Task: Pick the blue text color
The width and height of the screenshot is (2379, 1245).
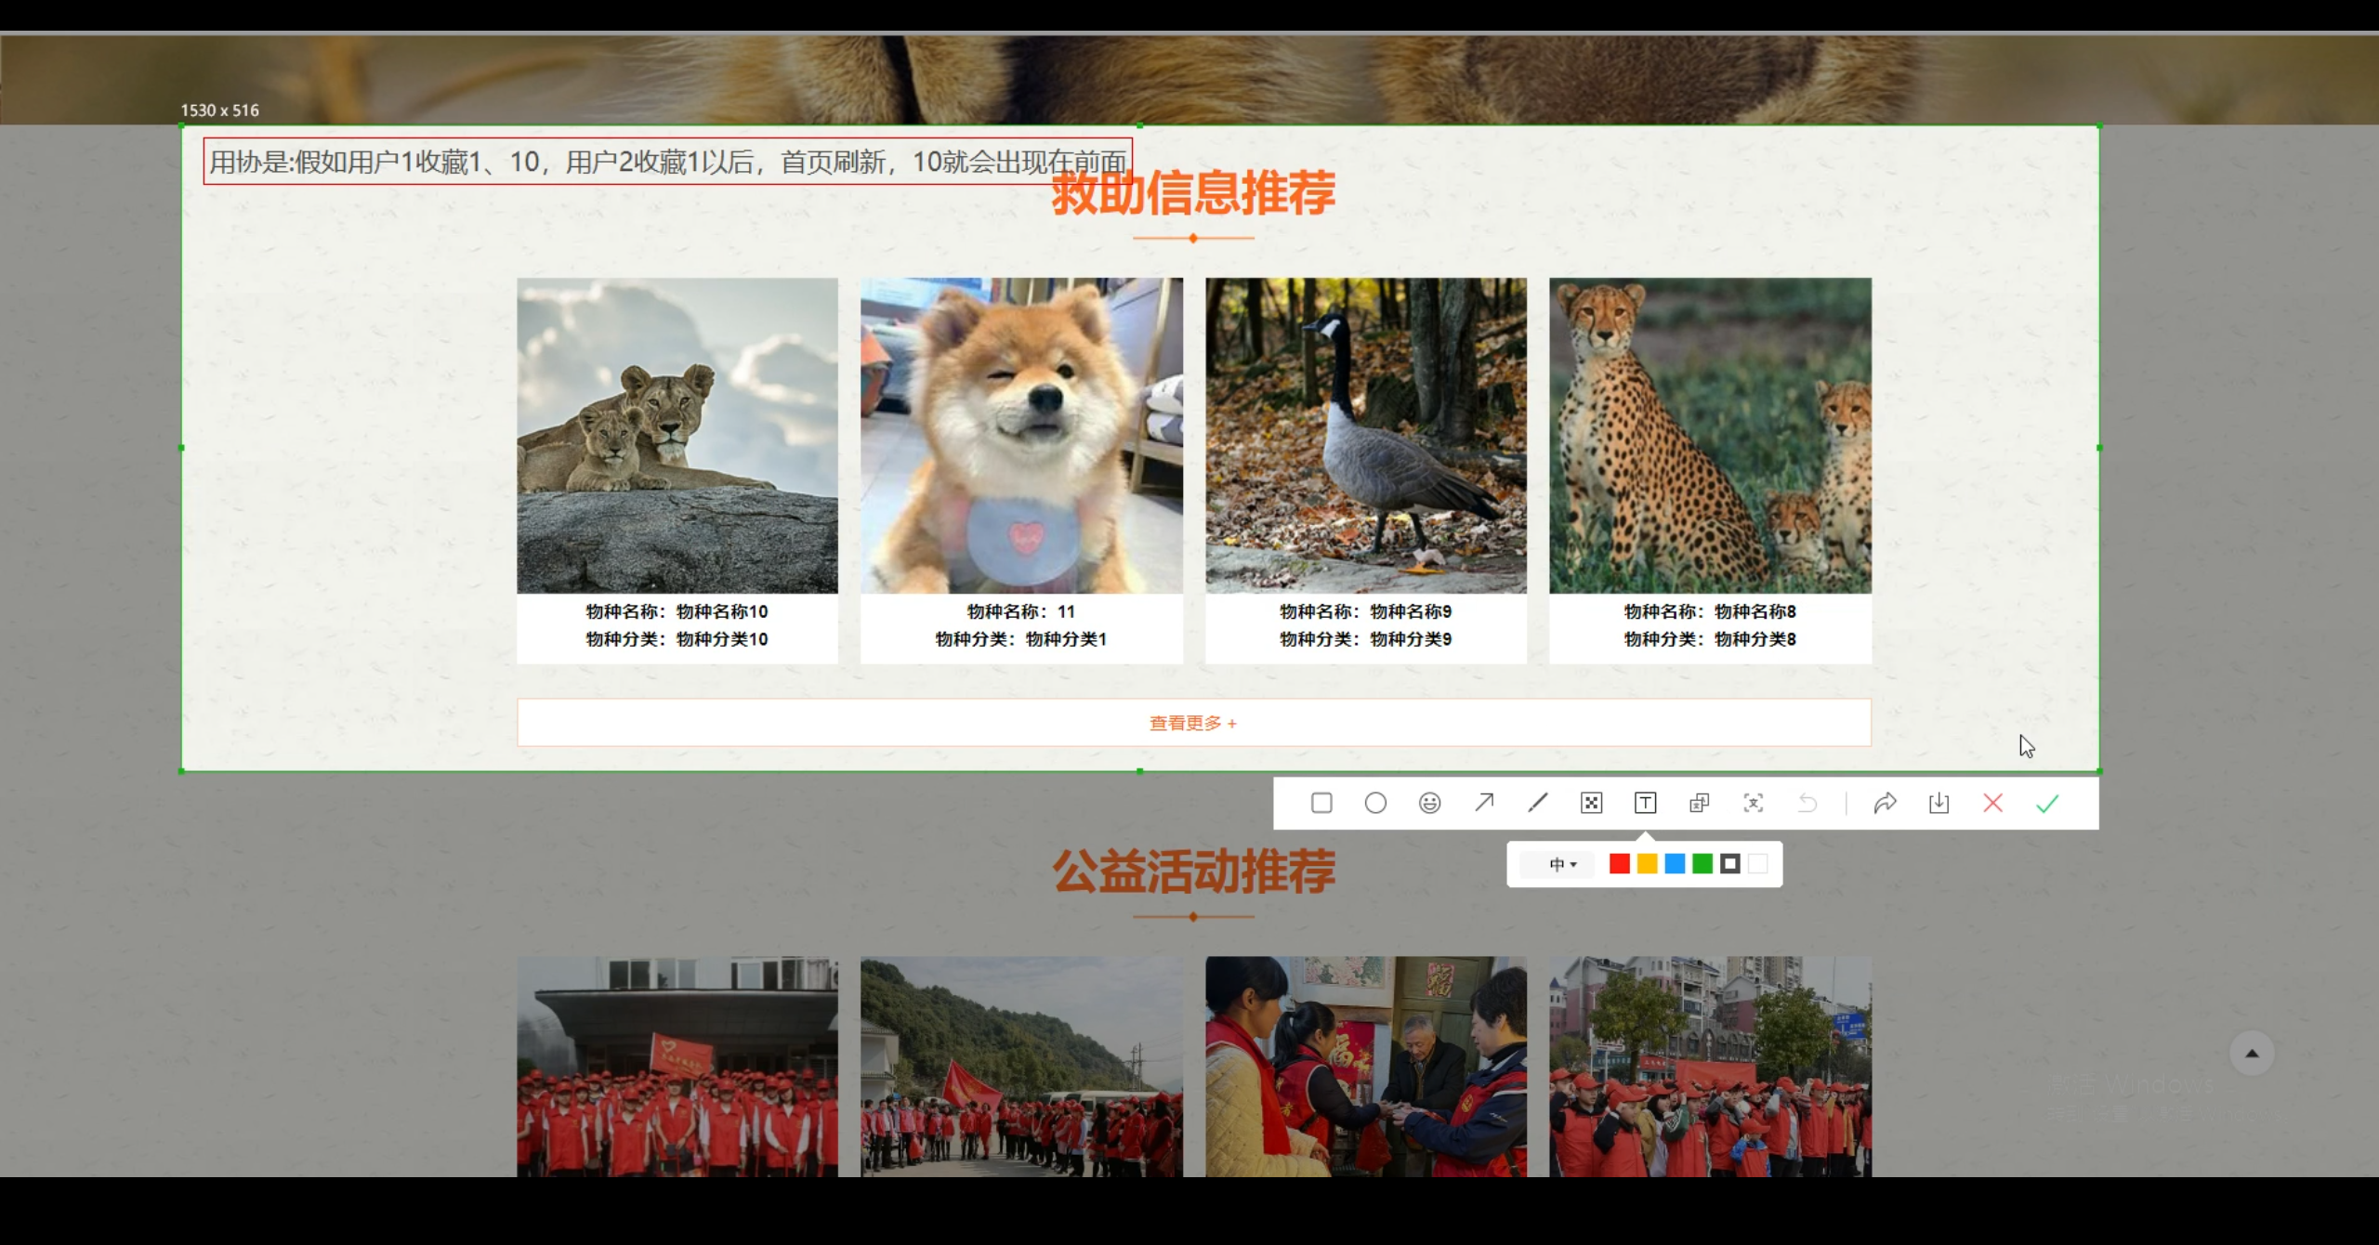Action: pos(1675,864)
